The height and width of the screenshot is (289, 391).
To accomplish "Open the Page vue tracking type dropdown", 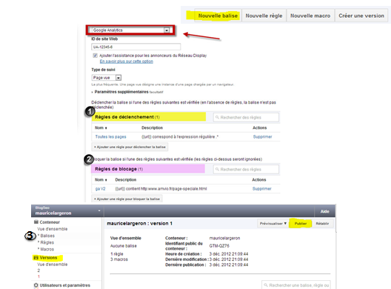I will pos(107,78).
